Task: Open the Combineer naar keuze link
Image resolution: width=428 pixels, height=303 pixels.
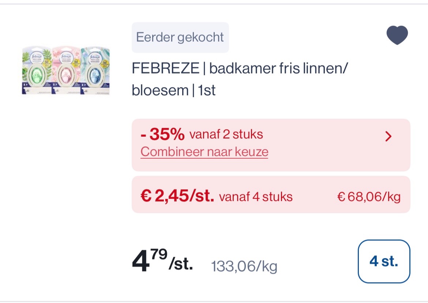Action: pyautogui.click(x=204, y=151)
